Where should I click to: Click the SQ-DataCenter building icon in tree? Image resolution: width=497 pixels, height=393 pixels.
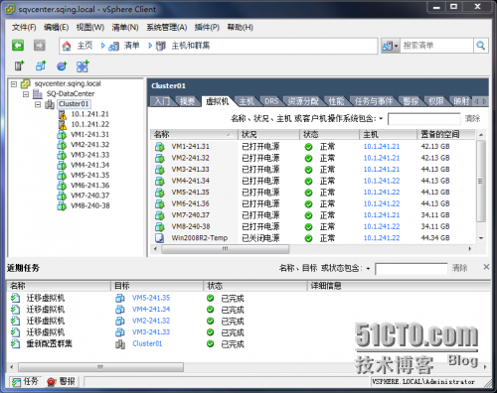(38, 94)
